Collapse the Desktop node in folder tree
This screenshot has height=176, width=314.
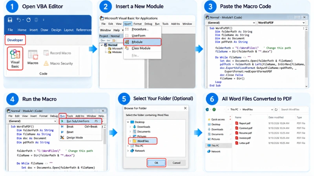128,122
